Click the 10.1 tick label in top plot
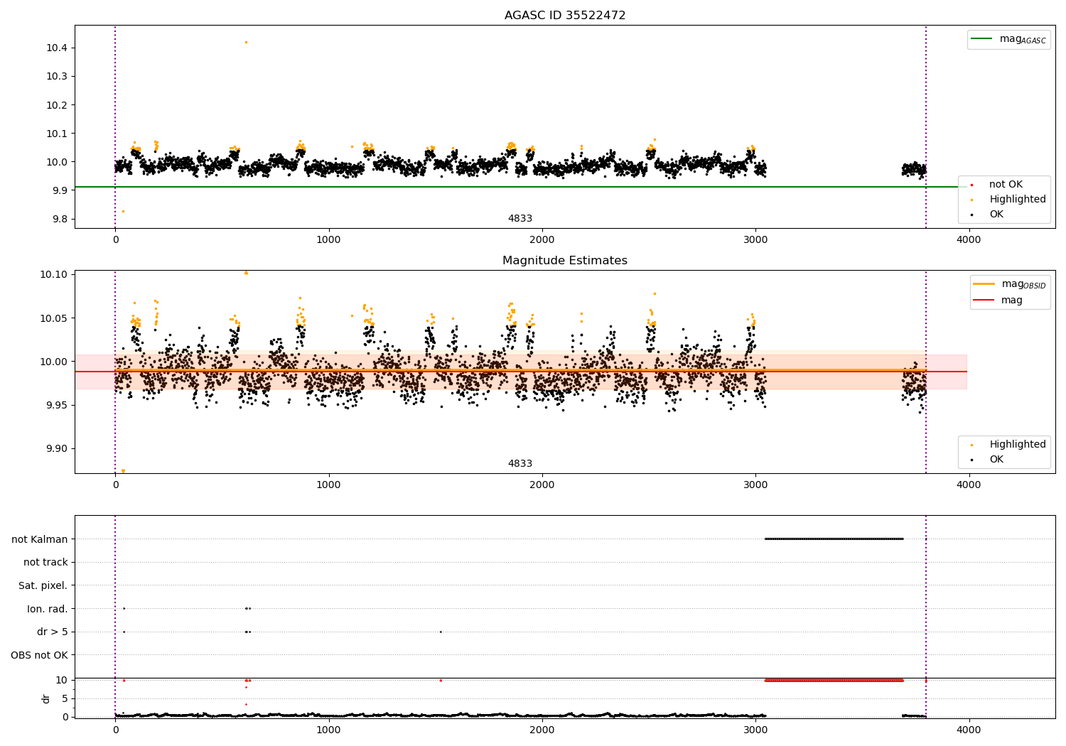1066x746 pixels. pos(57,134)
